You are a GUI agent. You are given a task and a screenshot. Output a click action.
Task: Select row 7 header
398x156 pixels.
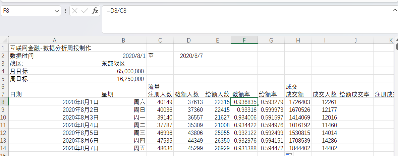[4, 94]
